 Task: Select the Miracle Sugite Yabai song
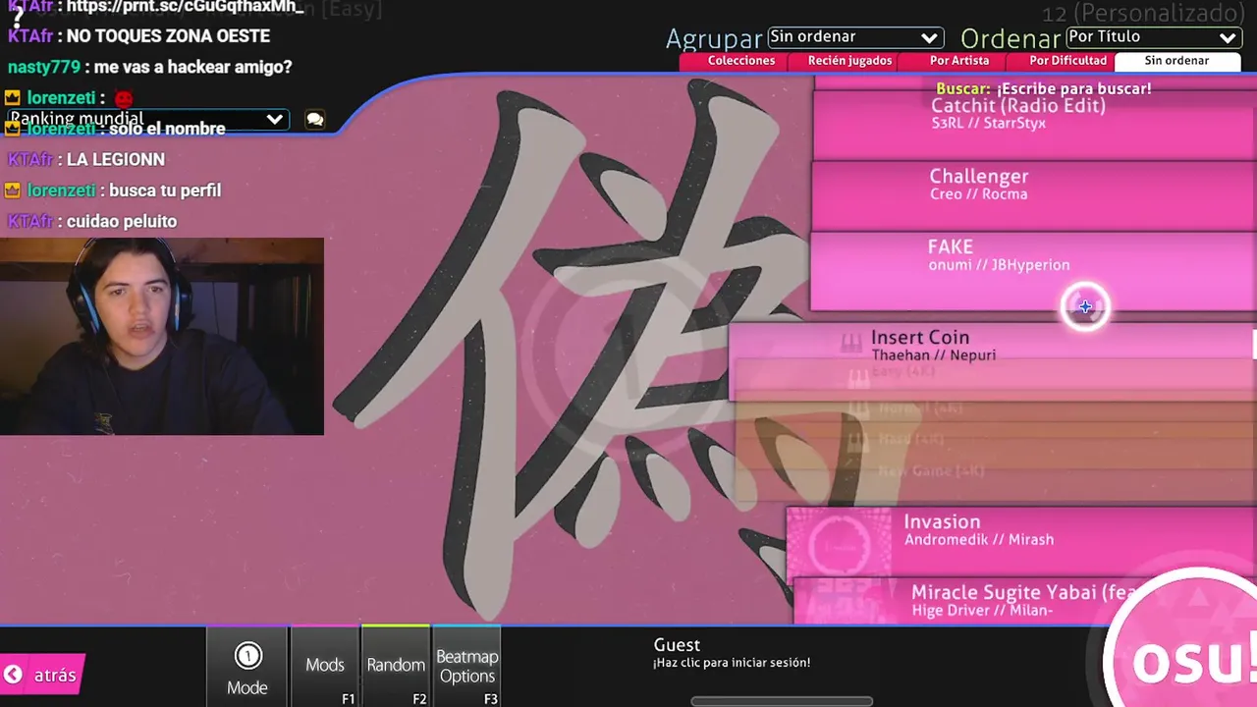pos(1025,601)
